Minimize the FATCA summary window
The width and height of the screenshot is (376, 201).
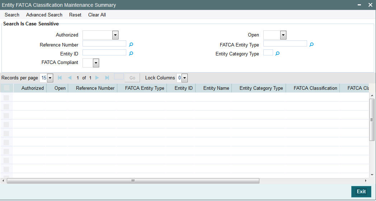click(359, 5)
